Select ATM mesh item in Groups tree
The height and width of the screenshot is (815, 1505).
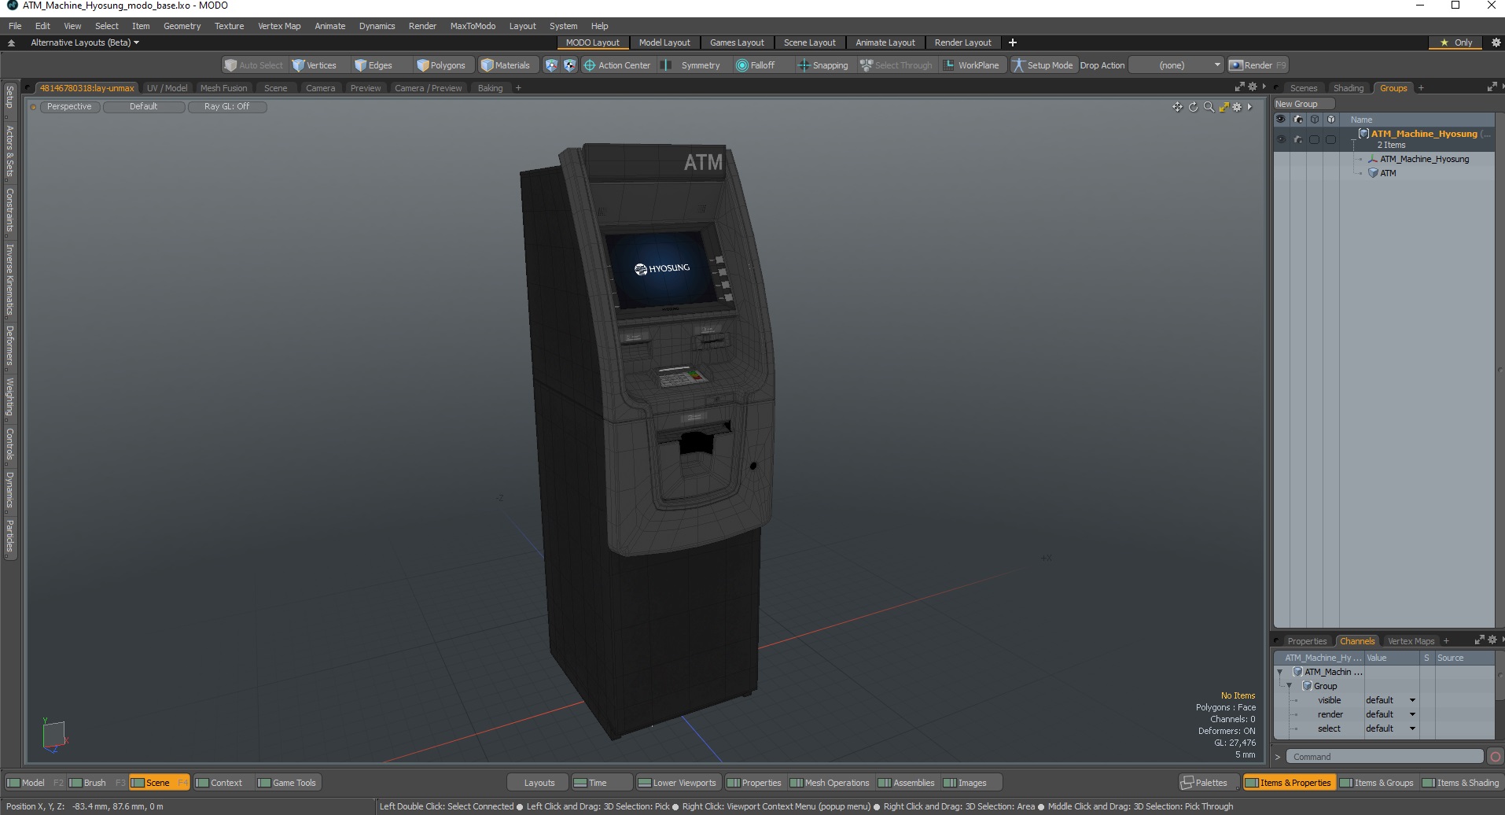point(1388,173)
